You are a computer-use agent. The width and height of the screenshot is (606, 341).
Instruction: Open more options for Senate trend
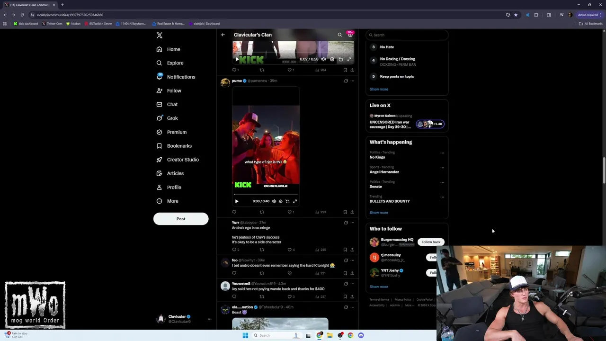442,182
